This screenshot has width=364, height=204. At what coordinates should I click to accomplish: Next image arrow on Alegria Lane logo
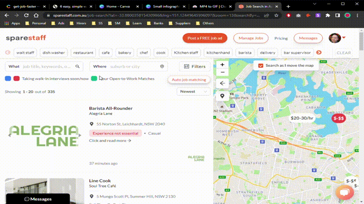point(80,135)
